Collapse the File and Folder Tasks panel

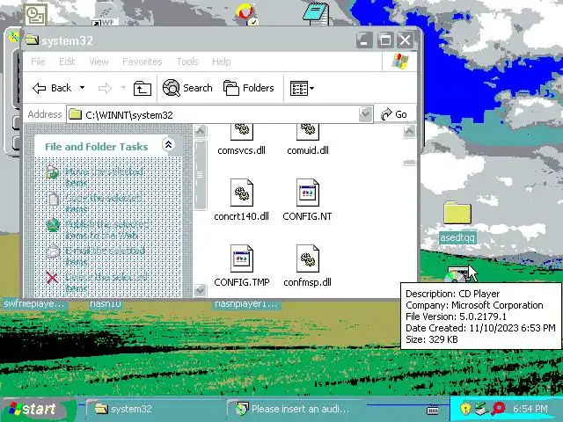(168, 144)
